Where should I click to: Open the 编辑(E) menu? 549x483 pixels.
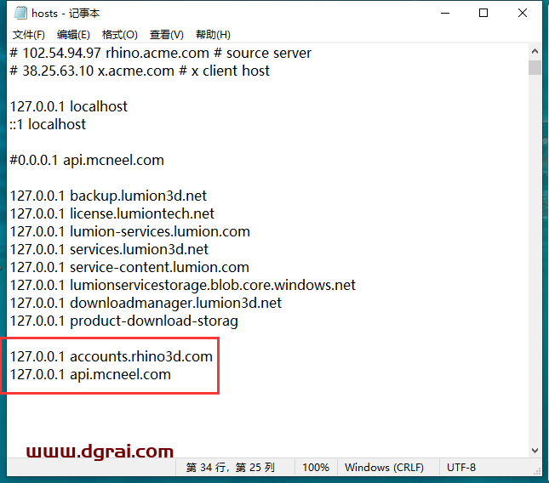[73, 35]
